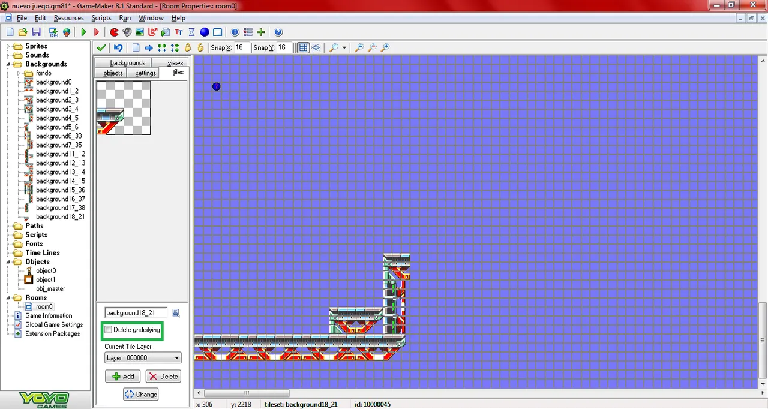Create a script icon
768x409 pixels.
click(166, 32)
